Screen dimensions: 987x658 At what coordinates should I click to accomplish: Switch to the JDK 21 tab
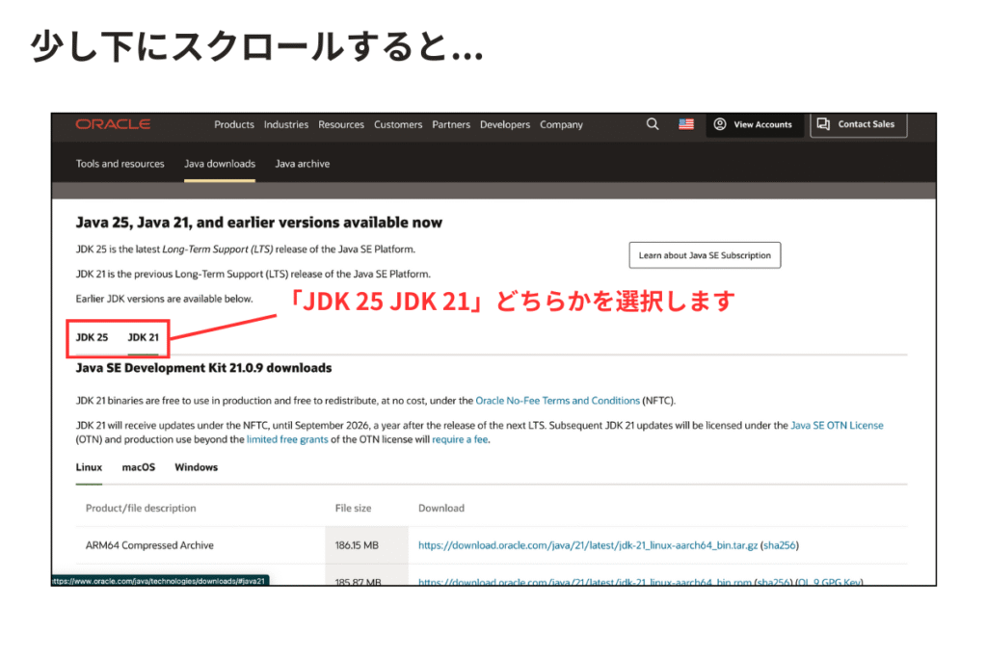coord(143,337)
